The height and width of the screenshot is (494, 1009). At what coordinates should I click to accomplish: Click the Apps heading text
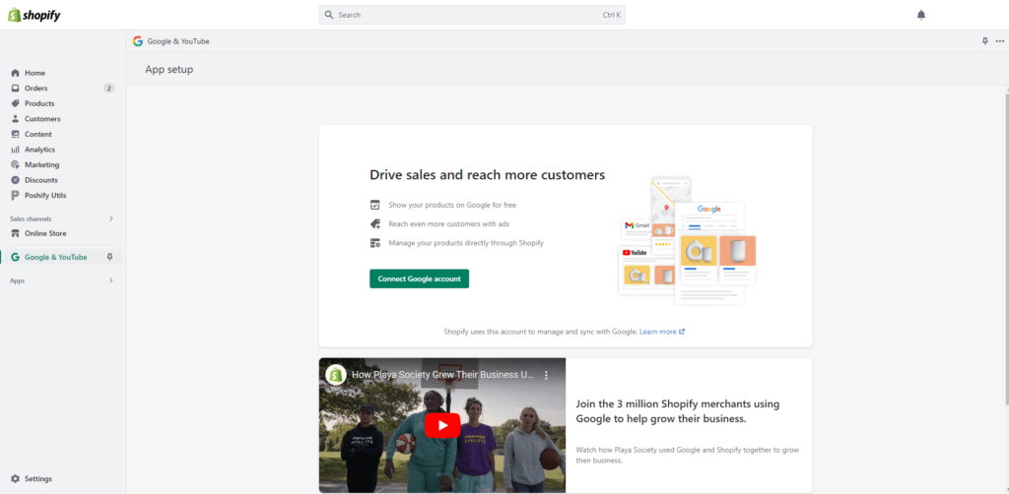pos(18,281)
